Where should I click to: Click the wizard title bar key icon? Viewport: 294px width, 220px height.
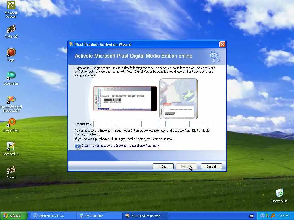71,44
